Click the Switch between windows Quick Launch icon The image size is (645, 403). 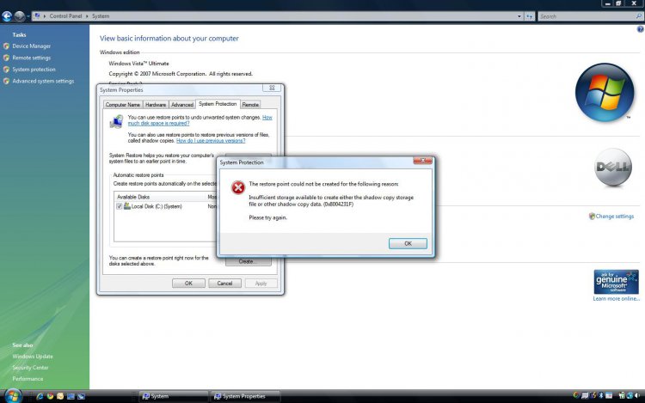(81, 396)
